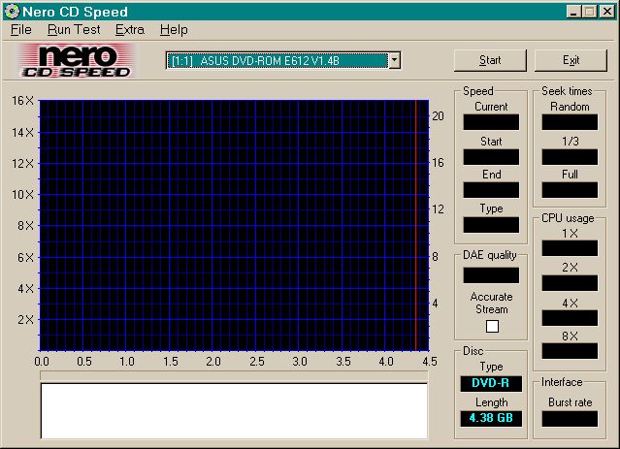The height and width of the screenshot is (449, 620).
Task: Click the 4.38 GB disc length field
Action: click(491, 419)
